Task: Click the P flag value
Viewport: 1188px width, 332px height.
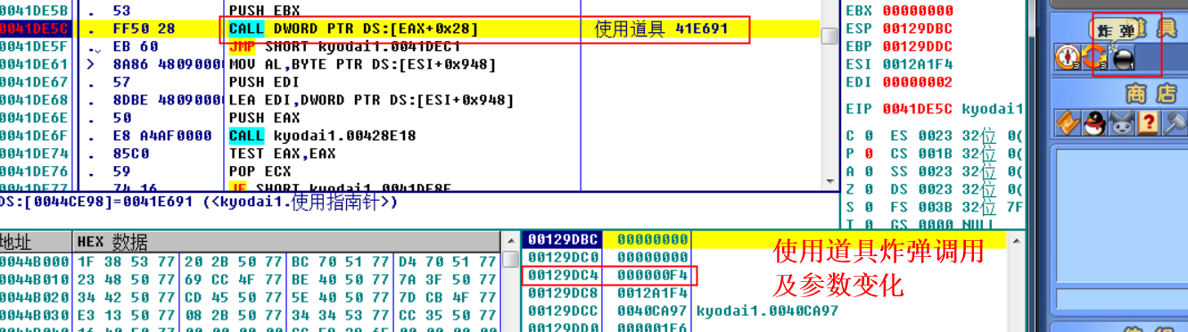Action: pos(868,154)
